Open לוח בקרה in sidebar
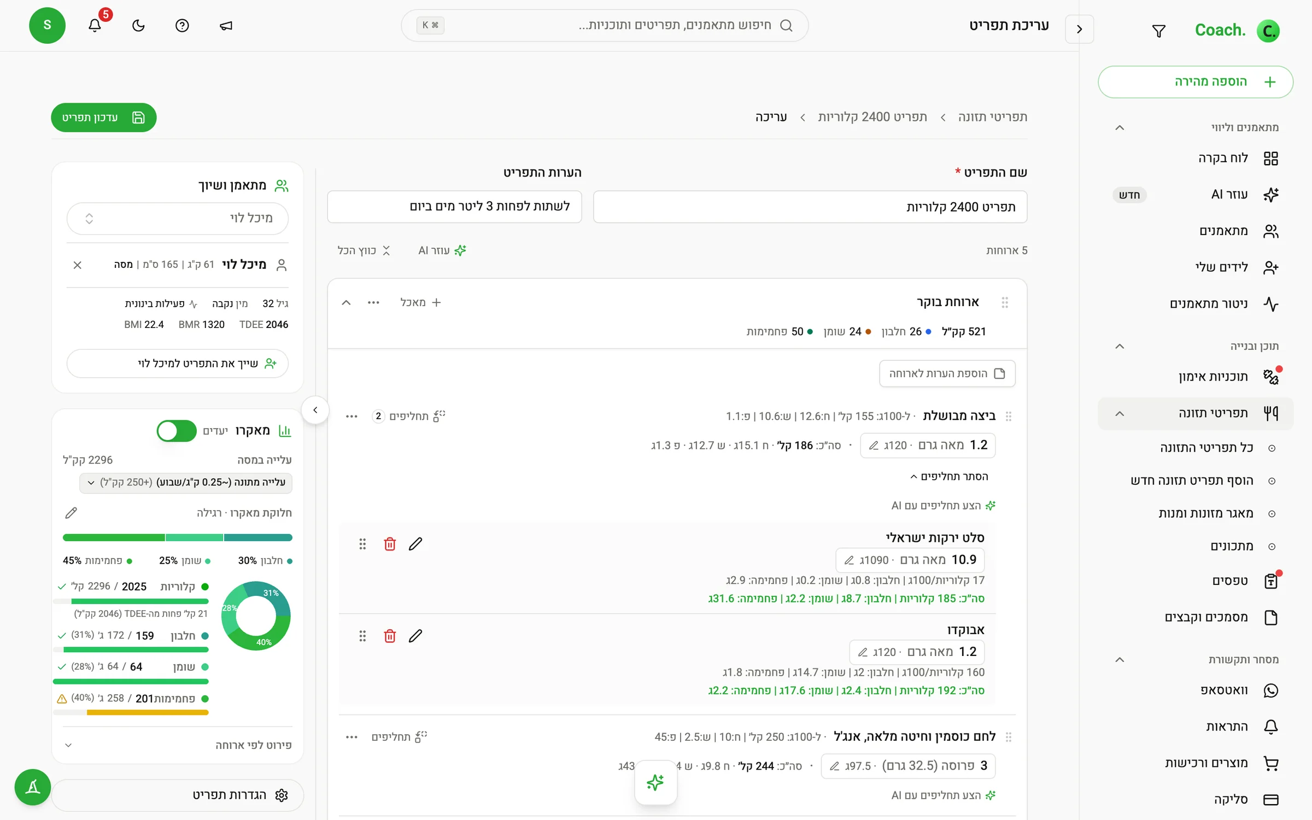 (x=1196, y=159)
